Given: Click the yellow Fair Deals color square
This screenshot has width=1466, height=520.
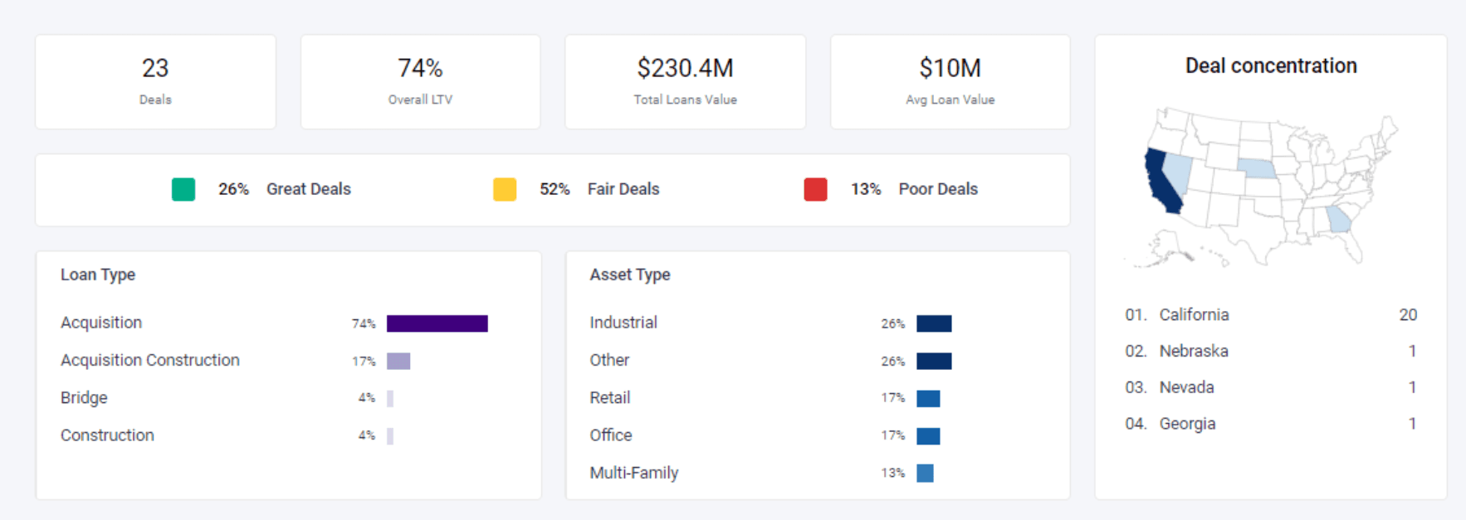Looking at the screenshot, I should (505, 189).
